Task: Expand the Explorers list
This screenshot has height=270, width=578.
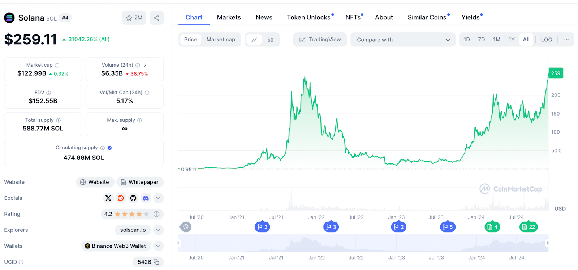Action: tap(158, 230)
